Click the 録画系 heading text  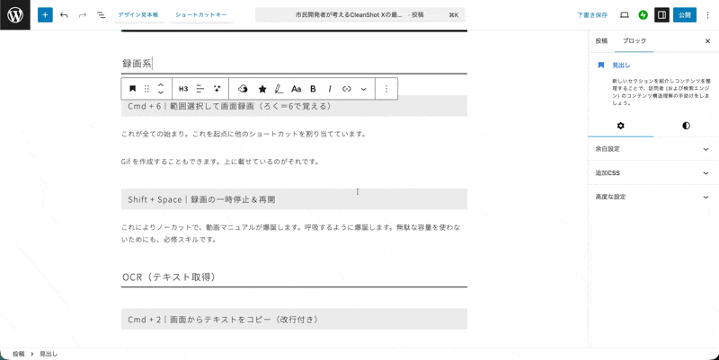point(137,64)
